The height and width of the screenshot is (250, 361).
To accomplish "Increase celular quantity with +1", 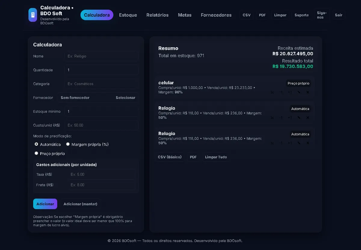I will pyautogui.click(x=290, y=92).
